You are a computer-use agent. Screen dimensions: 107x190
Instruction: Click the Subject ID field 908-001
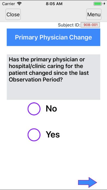click(90, 25)
